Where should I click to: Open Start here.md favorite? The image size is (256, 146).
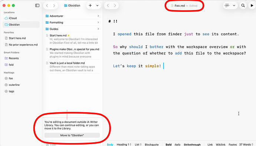coord(21,38)
